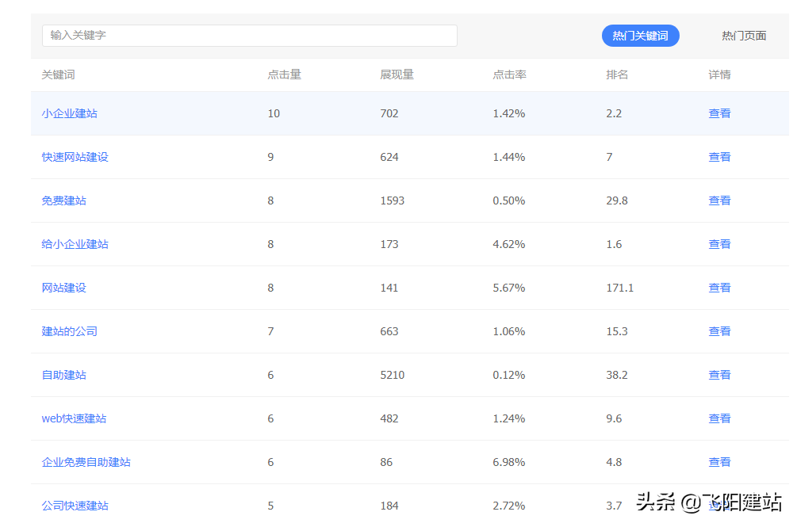This screenshot has width=797, height=527.
Task: Select click rate 0.12%
Action: [509, 375]
